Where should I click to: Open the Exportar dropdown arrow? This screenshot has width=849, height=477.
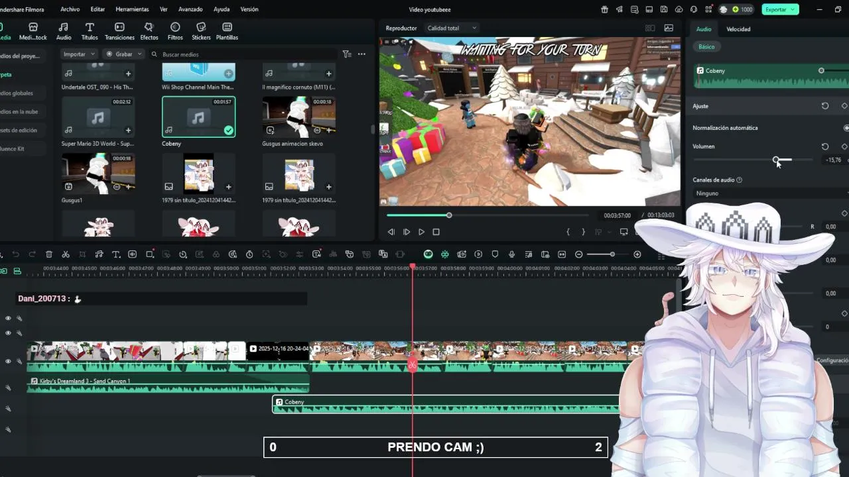(792, 9)
